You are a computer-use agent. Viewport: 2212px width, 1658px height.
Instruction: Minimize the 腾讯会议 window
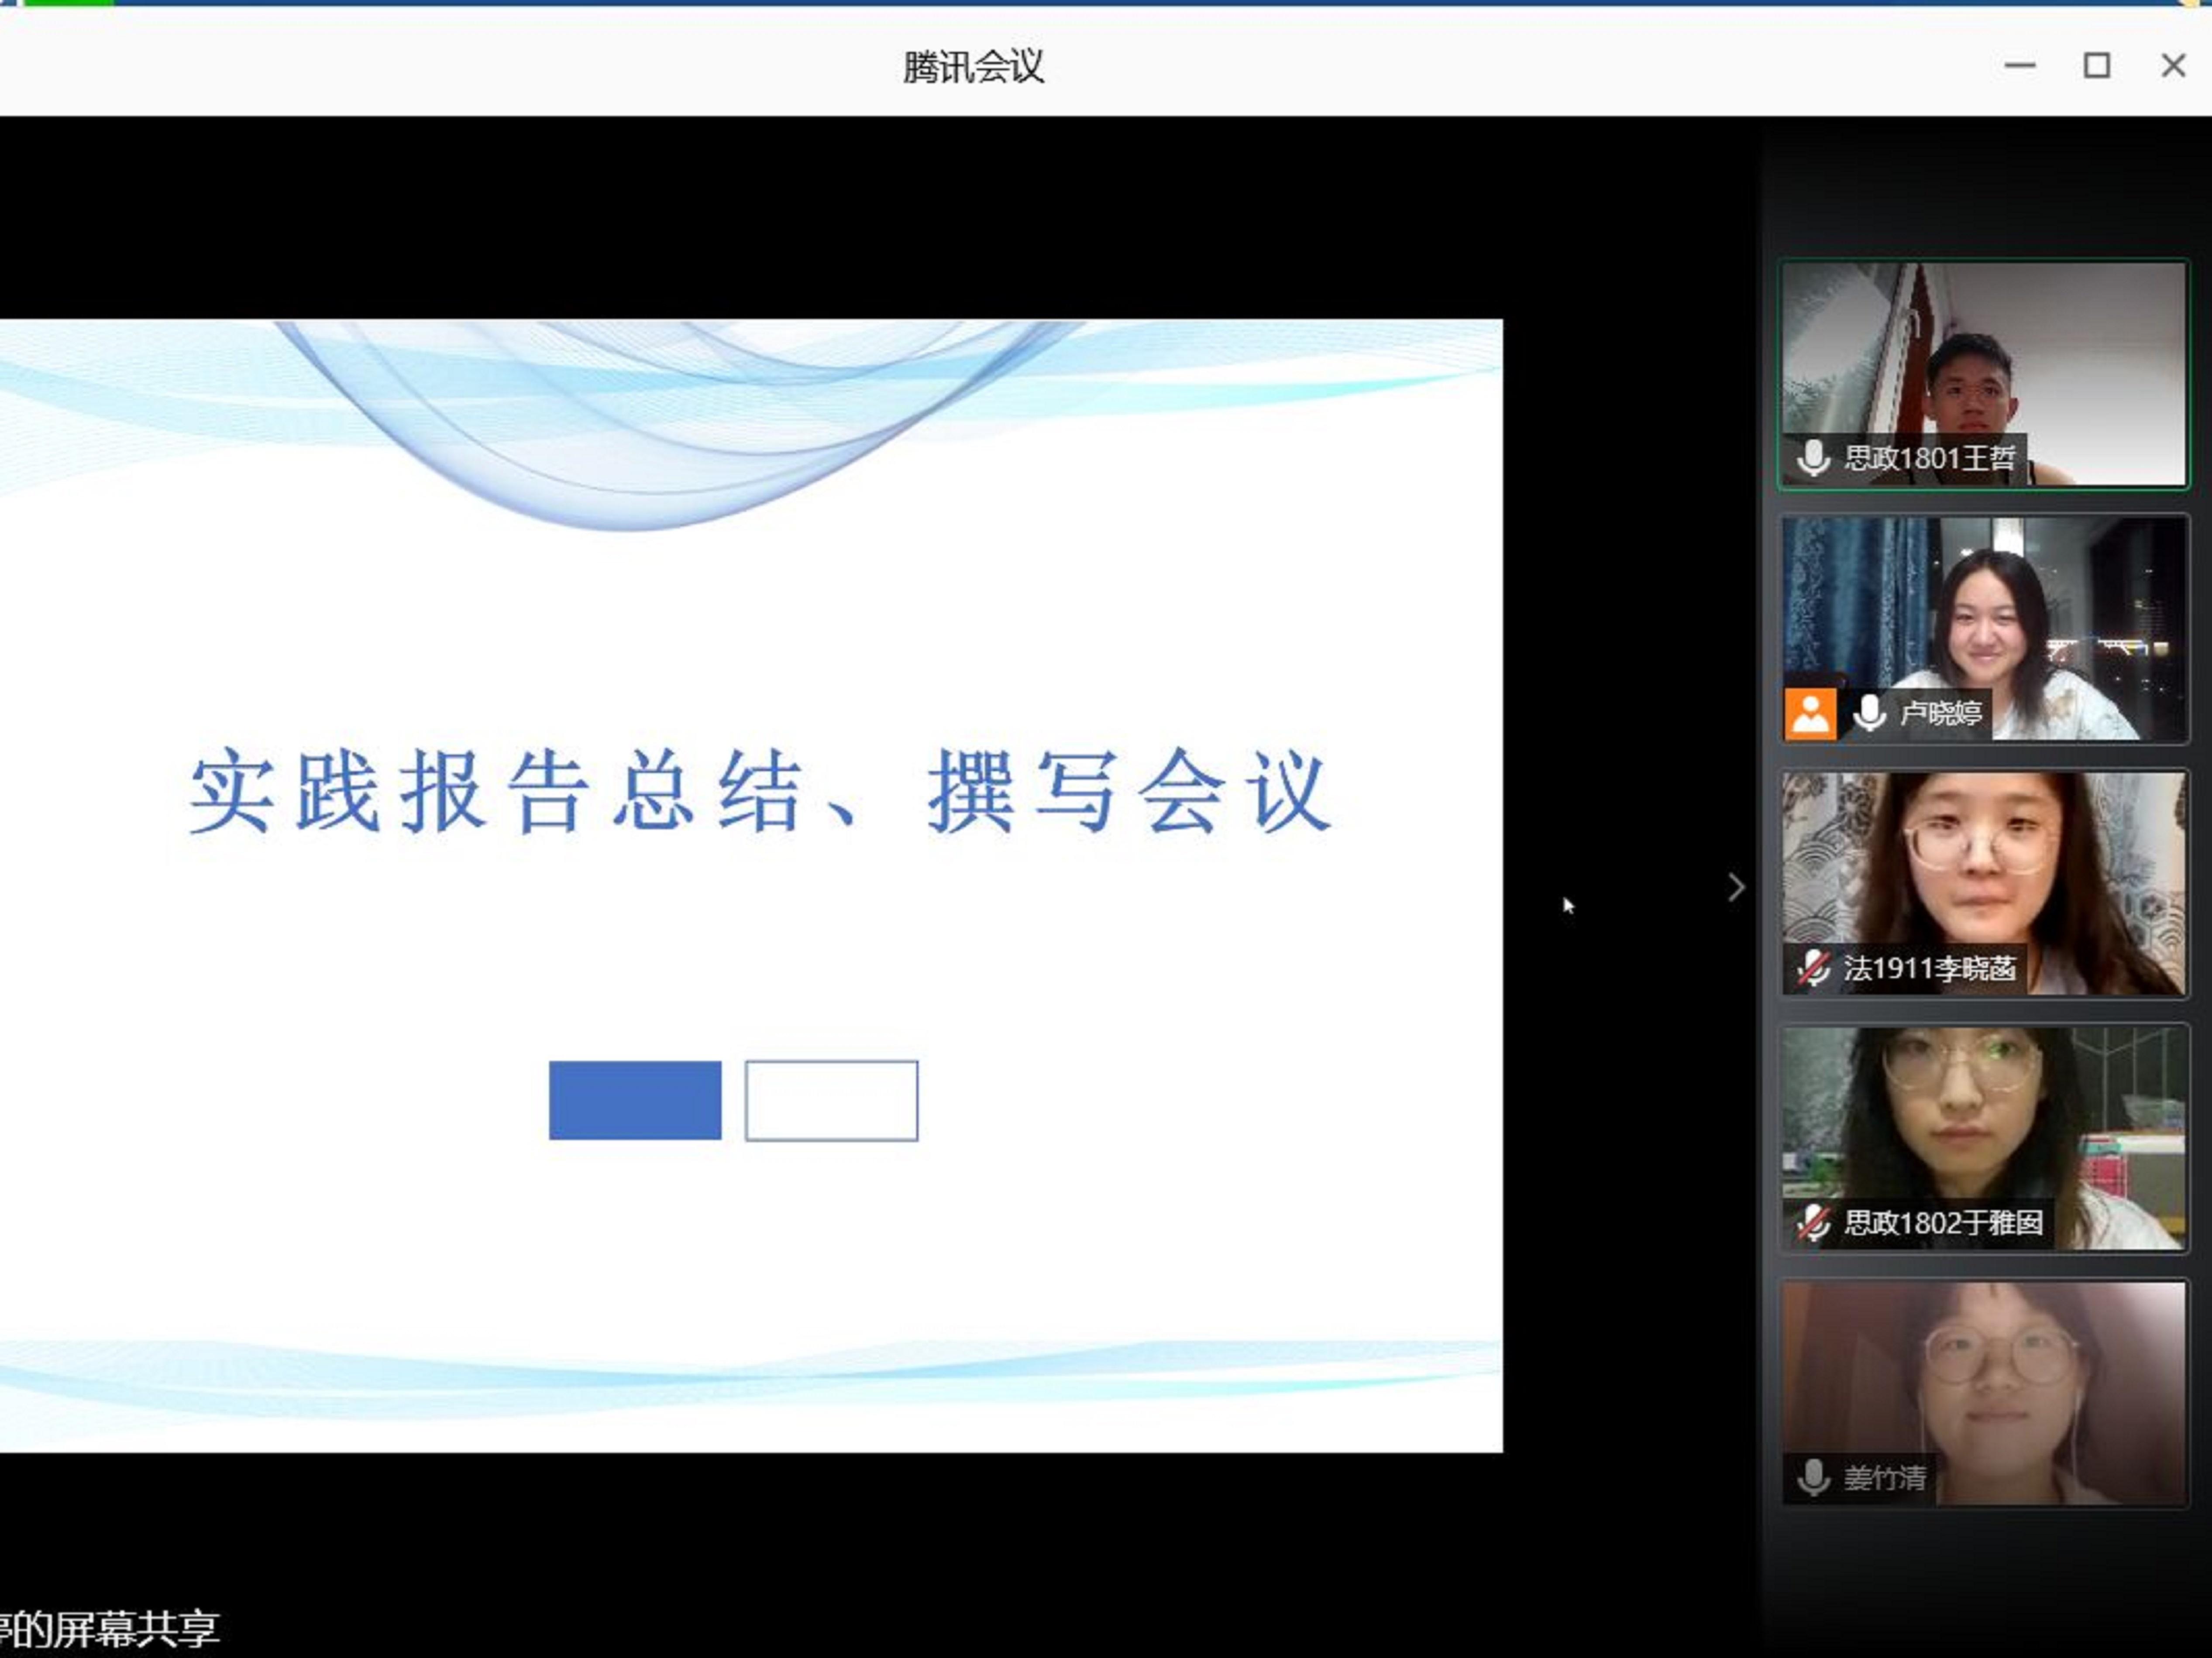click(2020, 66)
